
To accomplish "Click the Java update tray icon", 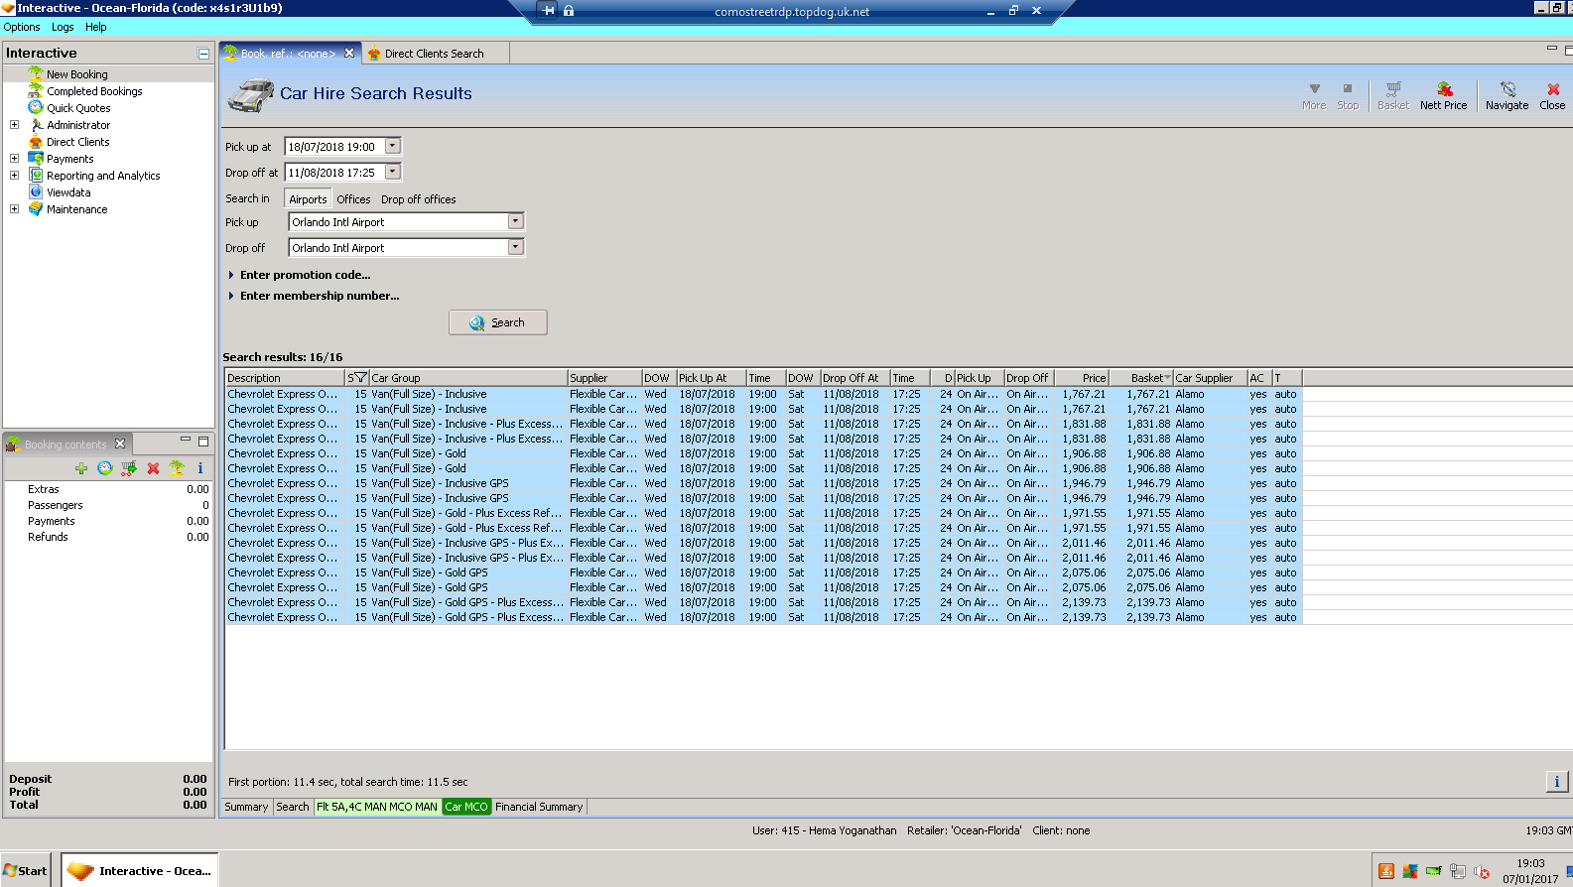I will [x=1386, y=872].
